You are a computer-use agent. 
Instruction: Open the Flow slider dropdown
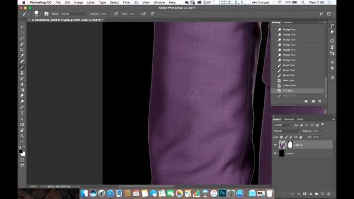[x=137, y=14]
